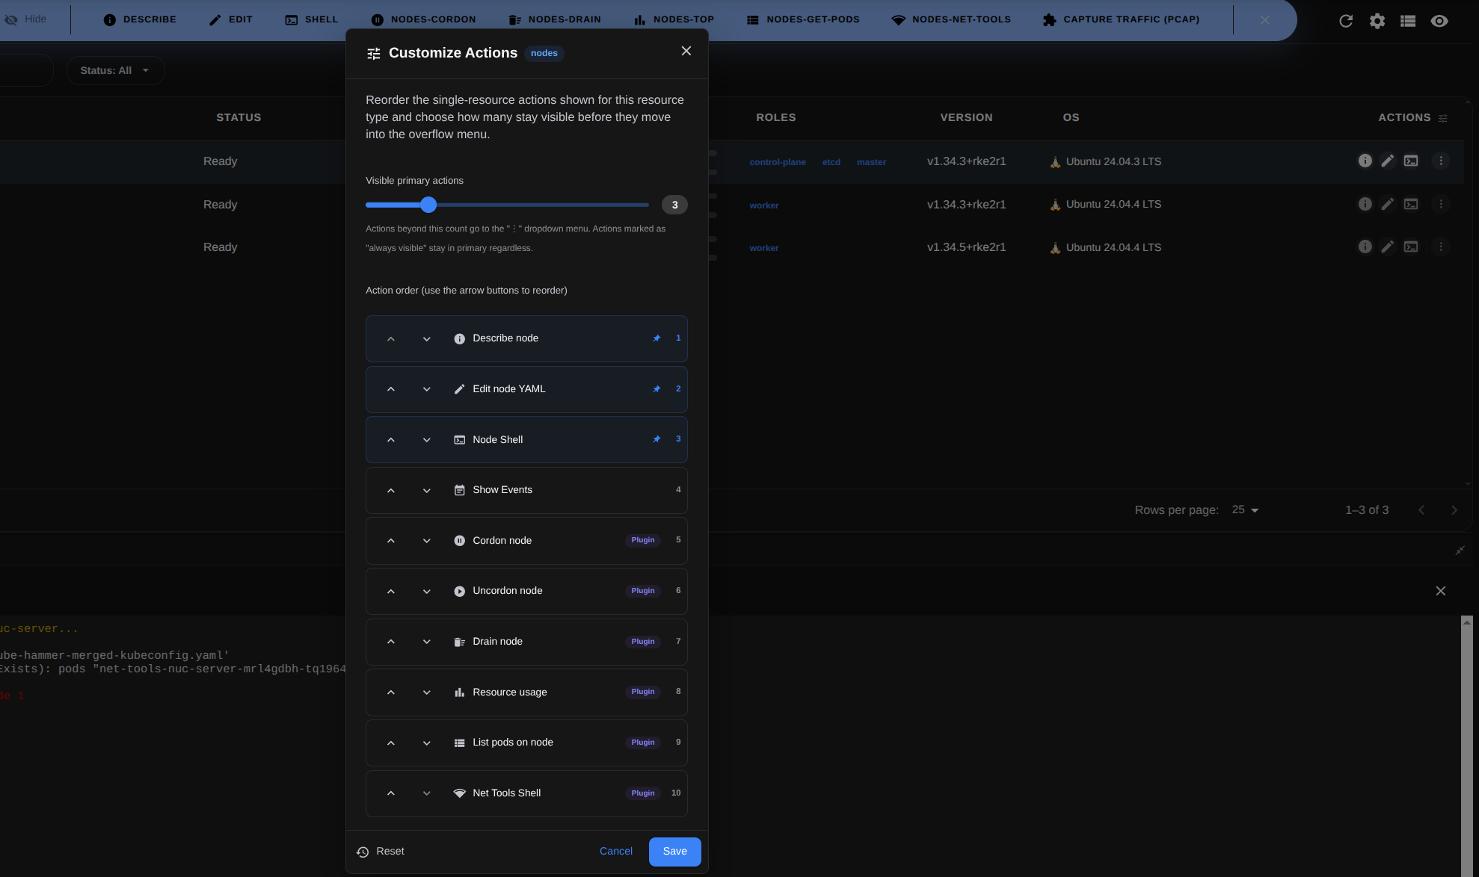
Task: Sort by the STATUS column header
Action: 239,117
